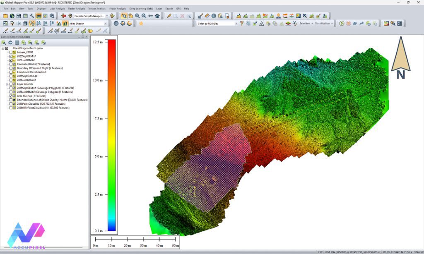Select the 20260110PointCloud.laz layer name

tap(43, 108)
